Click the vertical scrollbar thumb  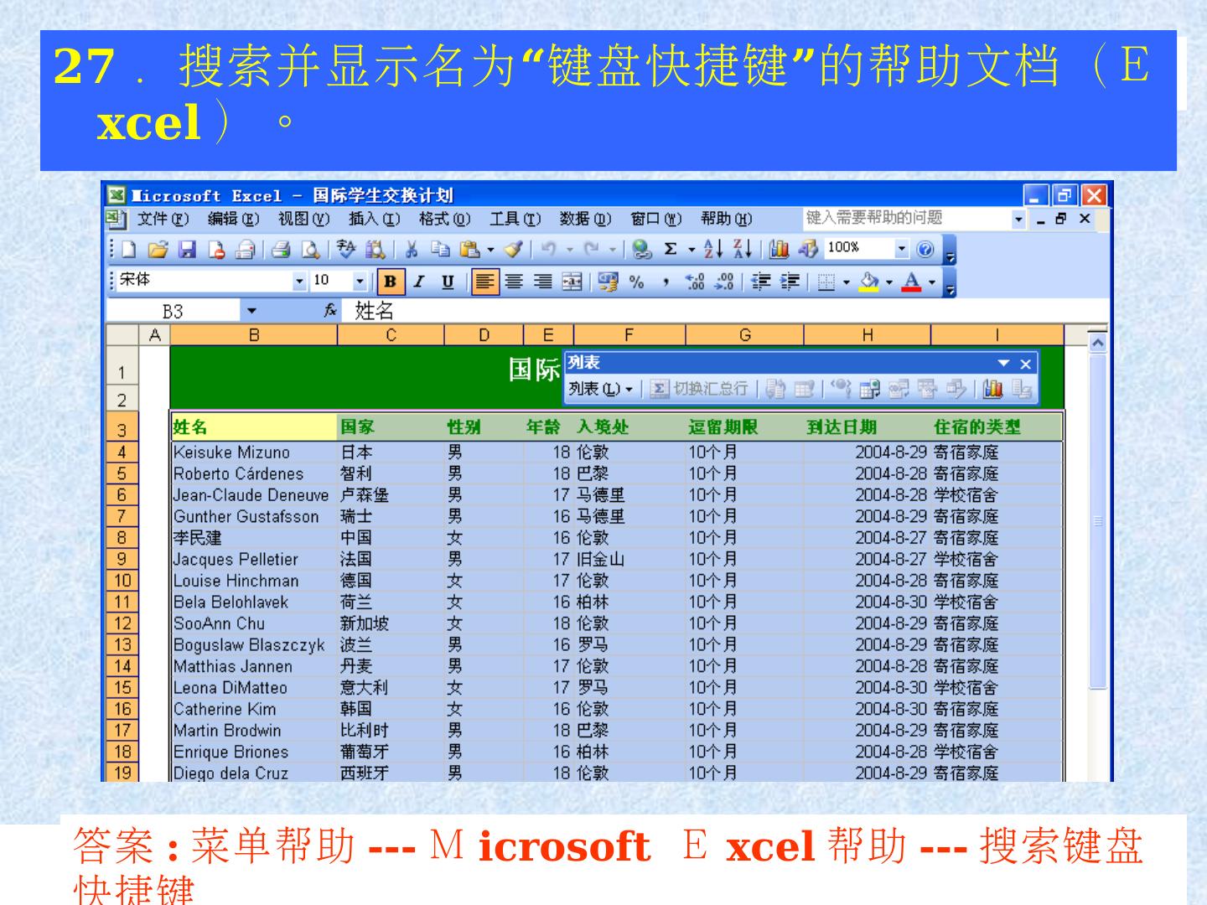click(x=1097, y=521)
